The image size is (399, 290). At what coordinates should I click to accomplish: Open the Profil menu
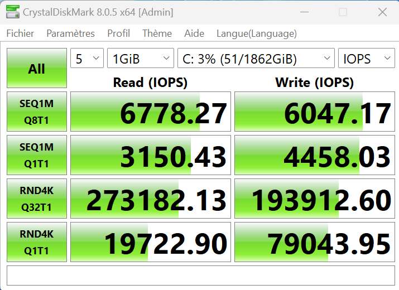118,33
